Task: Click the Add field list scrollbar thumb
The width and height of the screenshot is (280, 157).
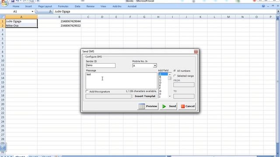Action: (x=170, y=78)
